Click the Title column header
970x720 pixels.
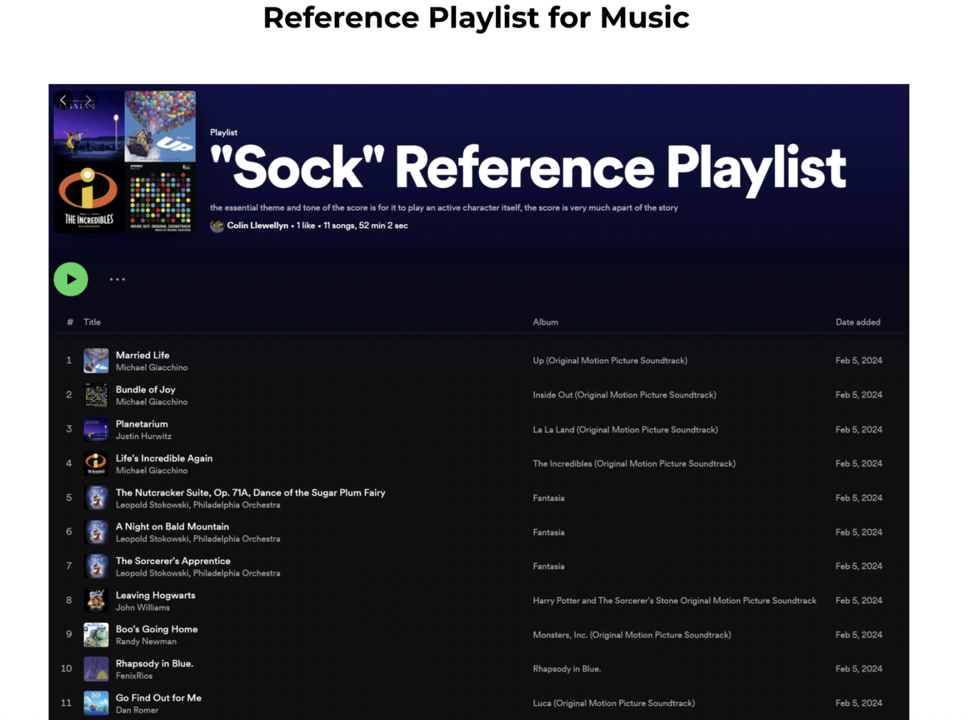[x=92, y=322]
